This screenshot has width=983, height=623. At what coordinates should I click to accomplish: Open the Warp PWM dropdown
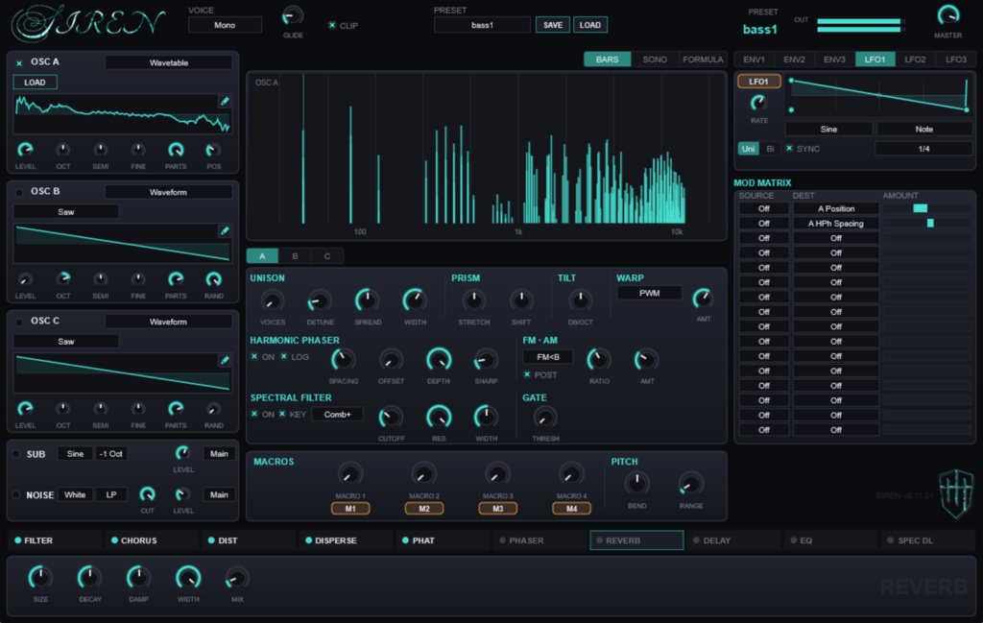tap(649, 293)
